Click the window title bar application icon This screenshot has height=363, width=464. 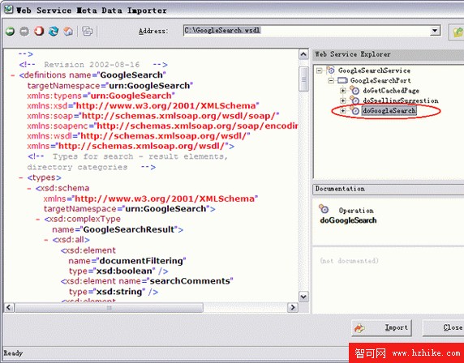tap(8, 9)
